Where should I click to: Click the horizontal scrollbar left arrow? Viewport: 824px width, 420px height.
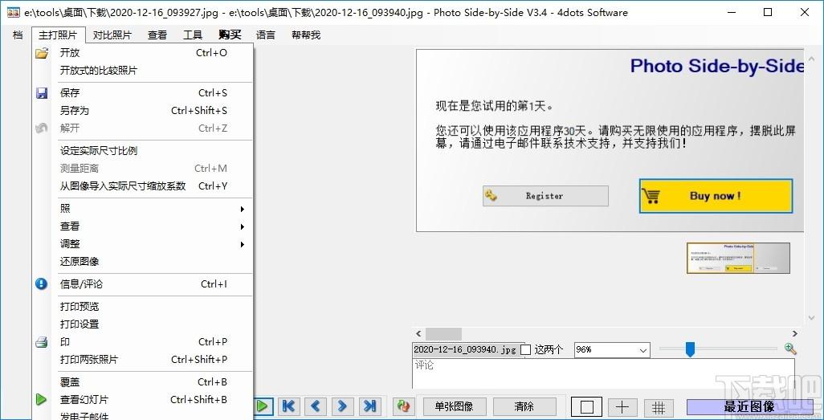(419, 334)
